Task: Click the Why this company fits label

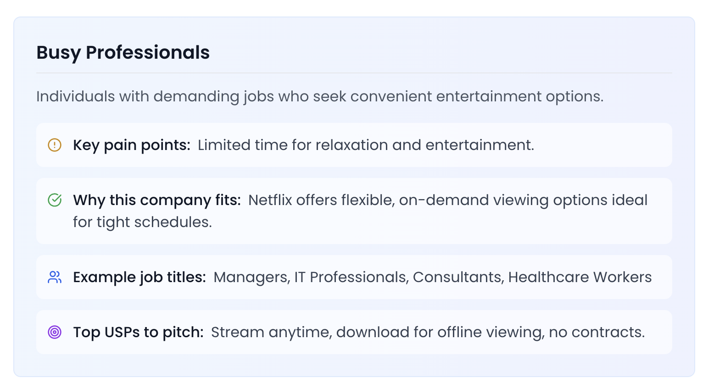Action: 157,200
